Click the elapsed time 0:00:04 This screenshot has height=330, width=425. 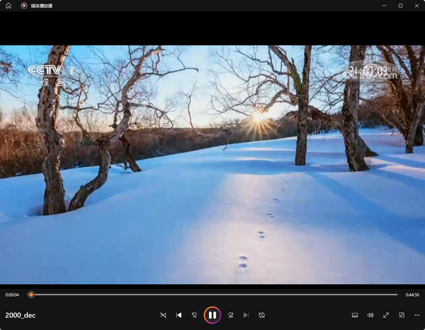coord(12,295)
